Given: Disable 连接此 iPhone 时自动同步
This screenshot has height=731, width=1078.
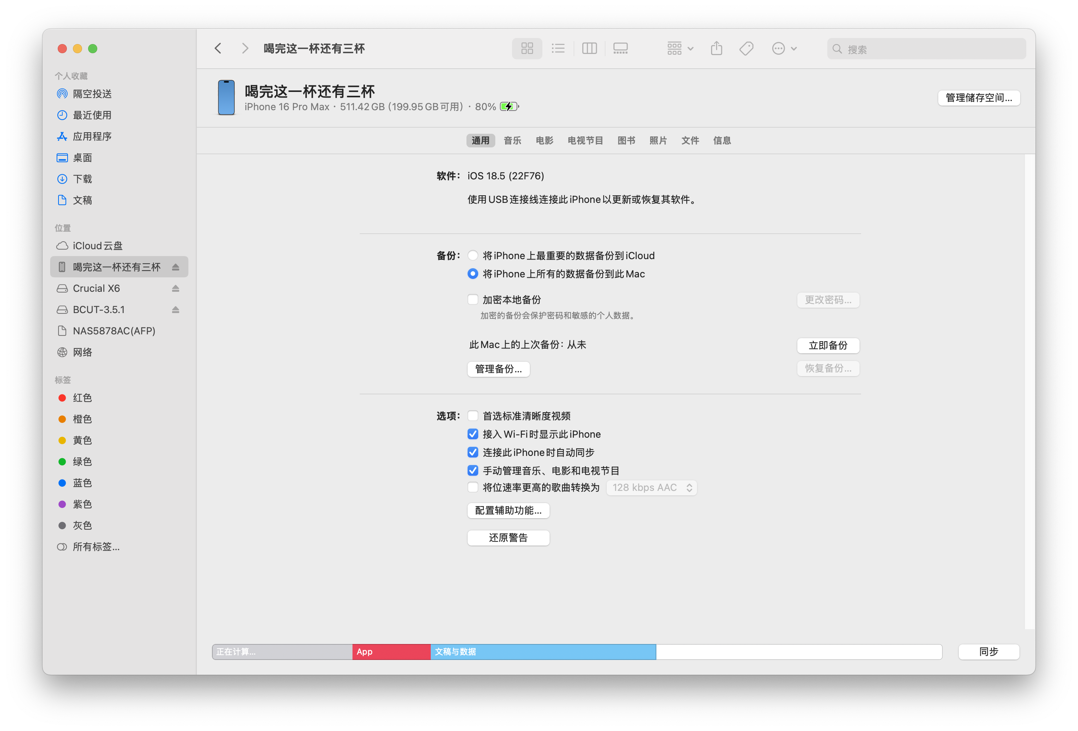Looking at the screenshot, I should pyautogui.click(x=473, y=452).
